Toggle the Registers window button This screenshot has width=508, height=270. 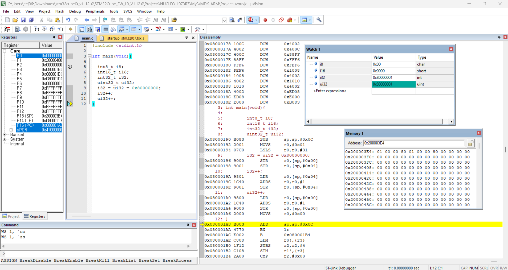[x=106, y=29]
